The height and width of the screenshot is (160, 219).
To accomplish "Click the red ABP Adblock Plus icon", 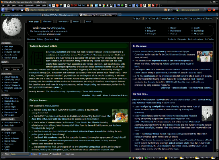I will click(214, 10).
